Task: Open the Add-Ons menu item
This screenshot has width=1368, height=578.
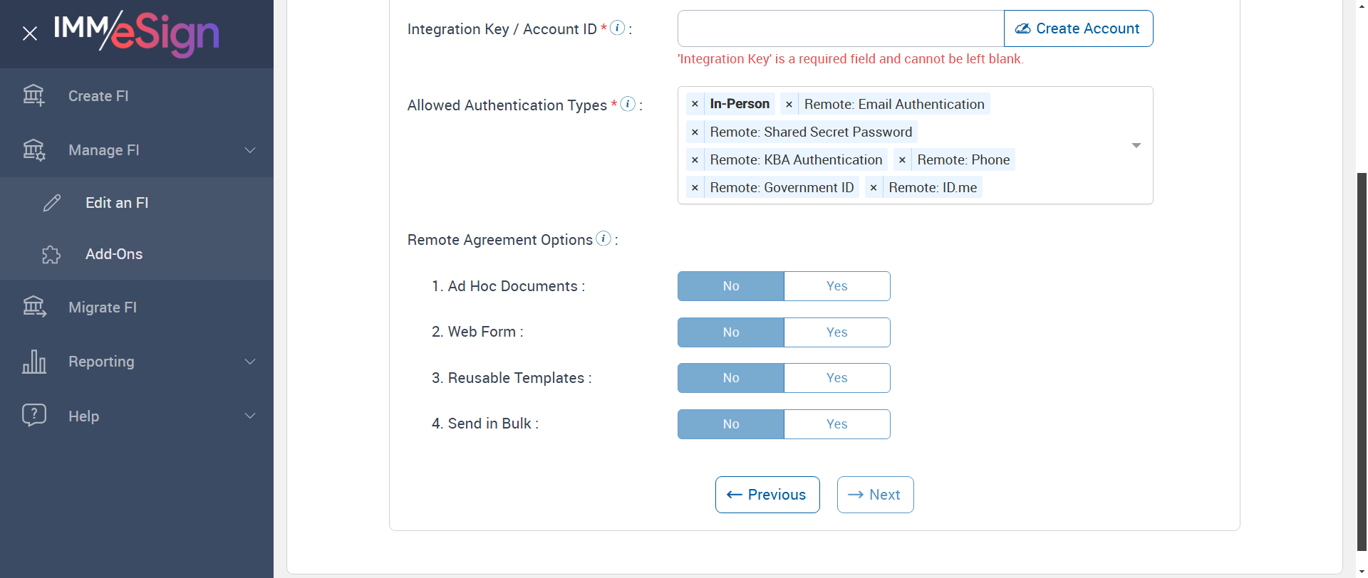Action: [114, 254]
